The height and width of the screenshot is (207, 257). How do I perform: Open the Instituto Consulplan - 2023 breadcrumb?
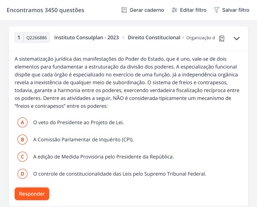tap(86, 37)
